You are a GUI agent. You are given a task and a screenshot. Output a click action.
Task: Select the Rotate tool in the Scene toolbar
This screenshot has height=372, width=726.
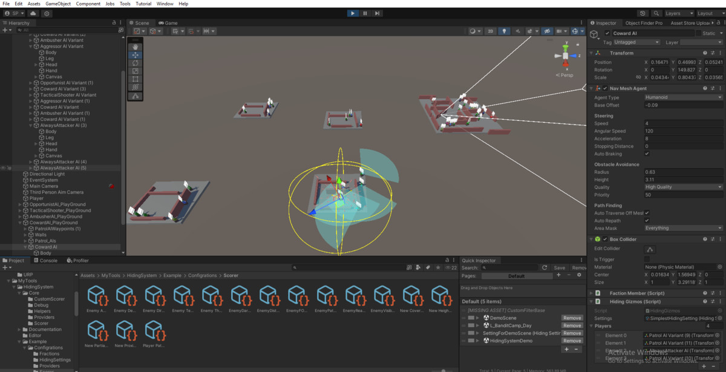[x=134, y=63]
